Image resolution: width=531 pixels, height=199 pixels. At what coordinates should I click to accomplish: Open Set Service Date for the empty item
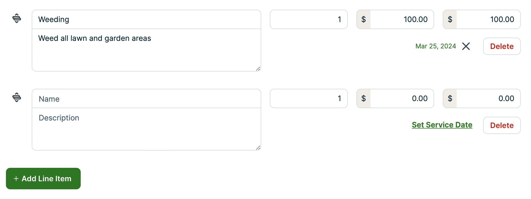442,125
